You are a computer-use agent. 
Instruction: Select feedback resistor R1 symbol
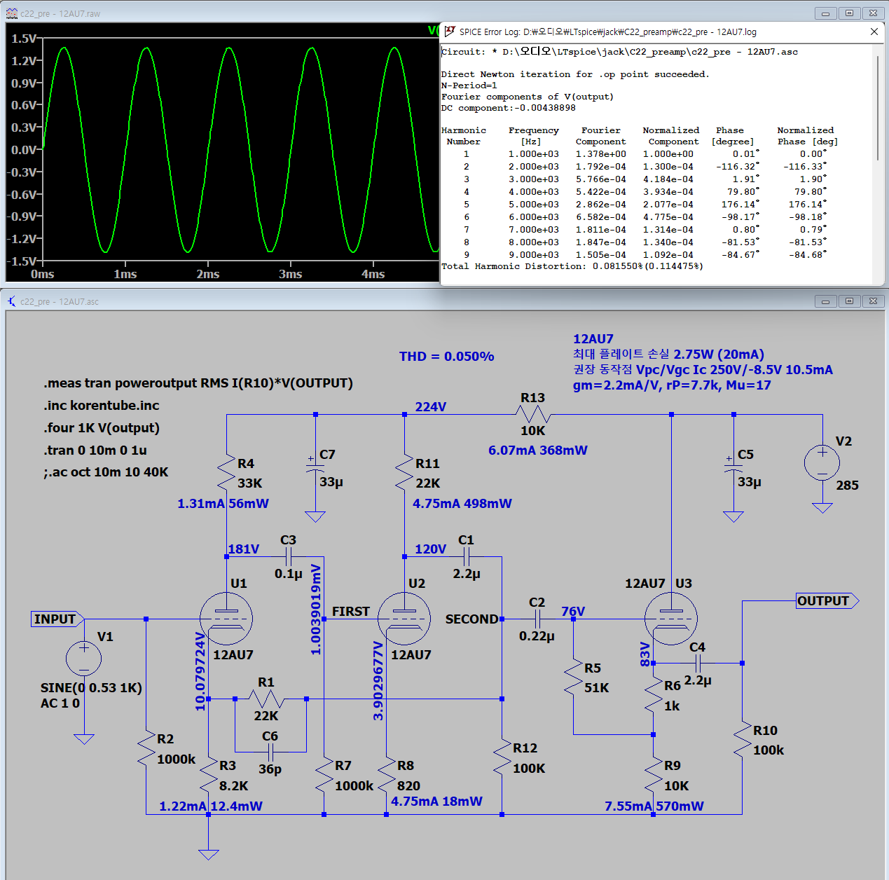[266, 699]
